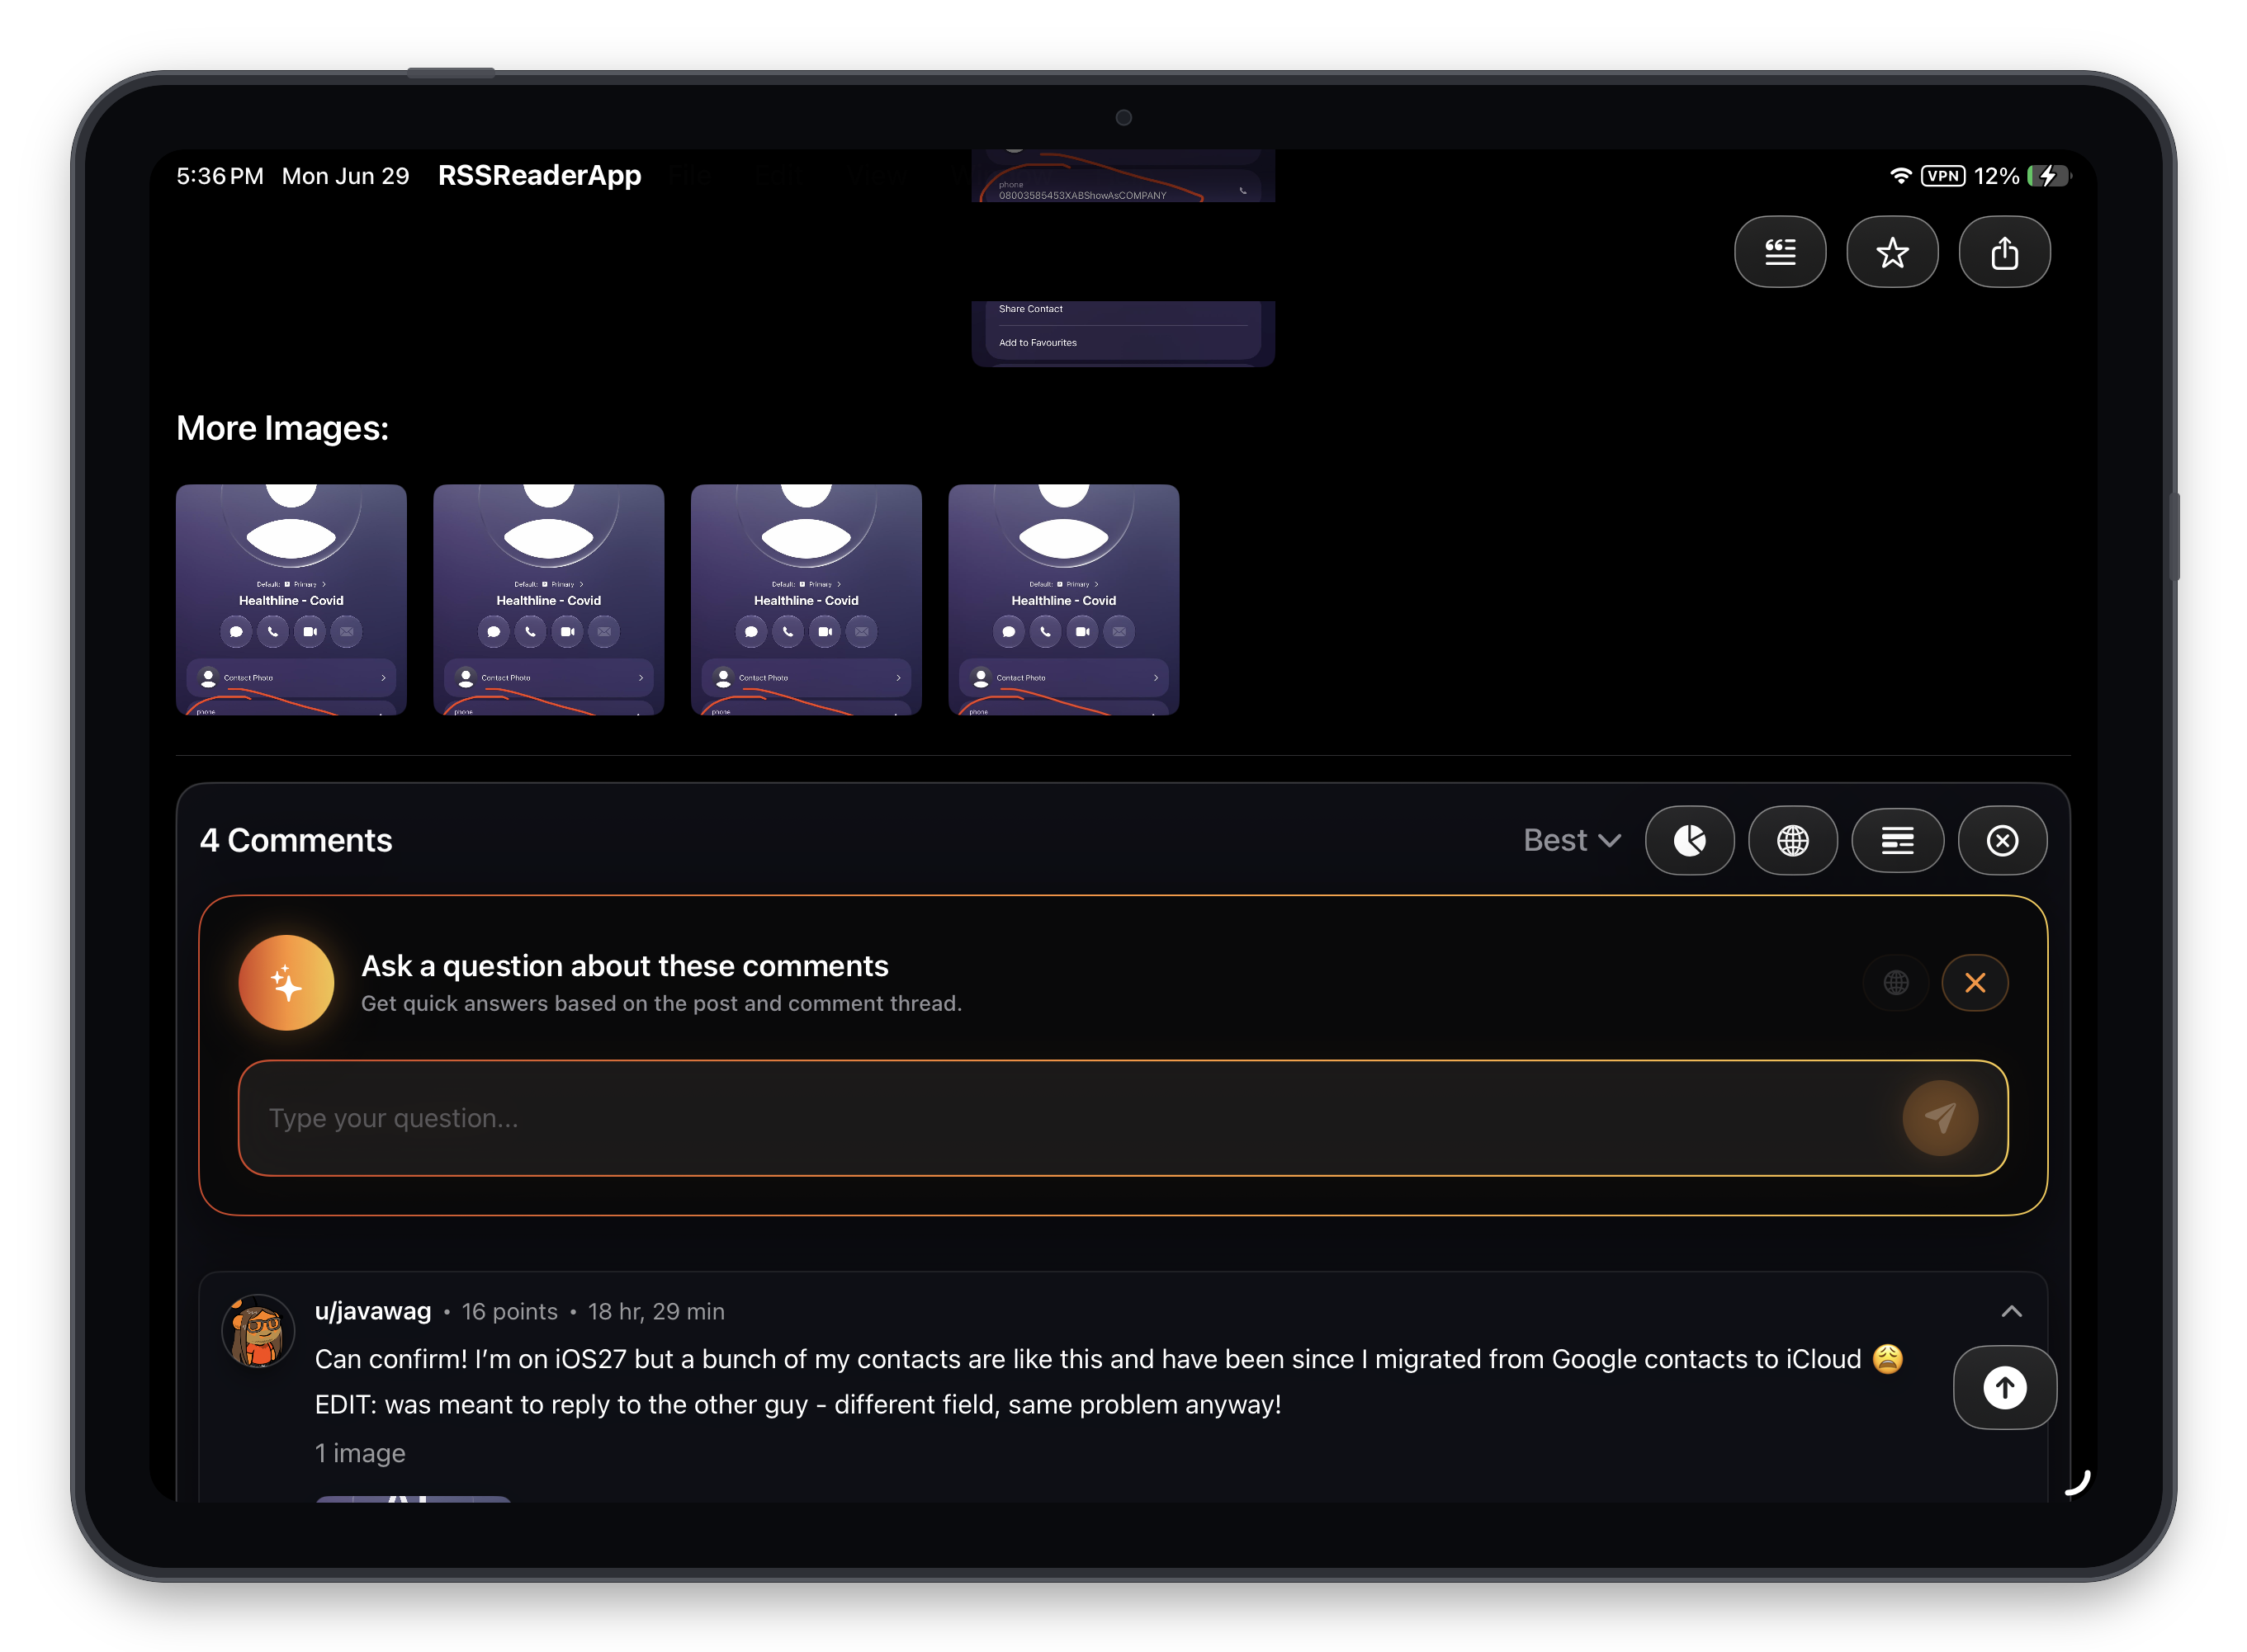Star this post as a favorite
Image resolution: width=2247 pixels, height=1652 pixels.
[x=1891, y=252]
